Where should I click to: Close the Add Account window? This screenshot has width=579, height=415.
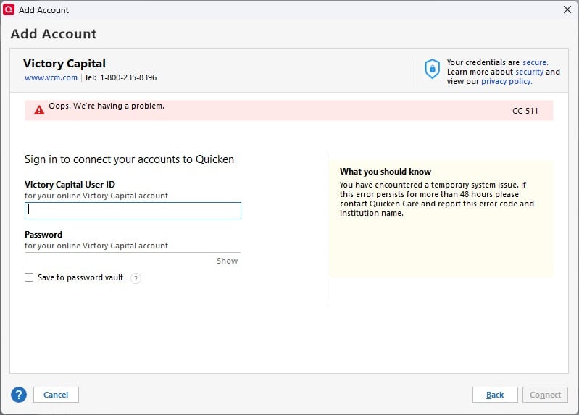[x=567, y=9]
